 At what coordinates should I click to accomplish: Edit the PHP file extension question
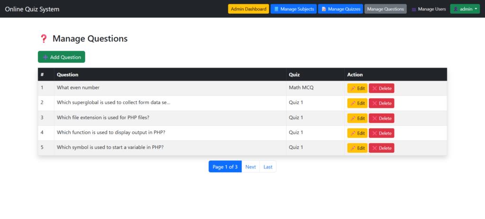click(357, 118)
